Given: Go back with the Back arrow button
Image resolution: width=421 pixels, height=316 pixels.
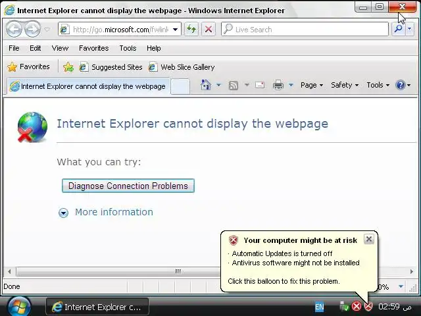Looking at the screenshot, I should point(14,29).
